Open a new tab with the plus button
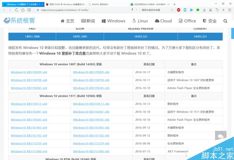The image size is (234, 160). tap(174, 4)
